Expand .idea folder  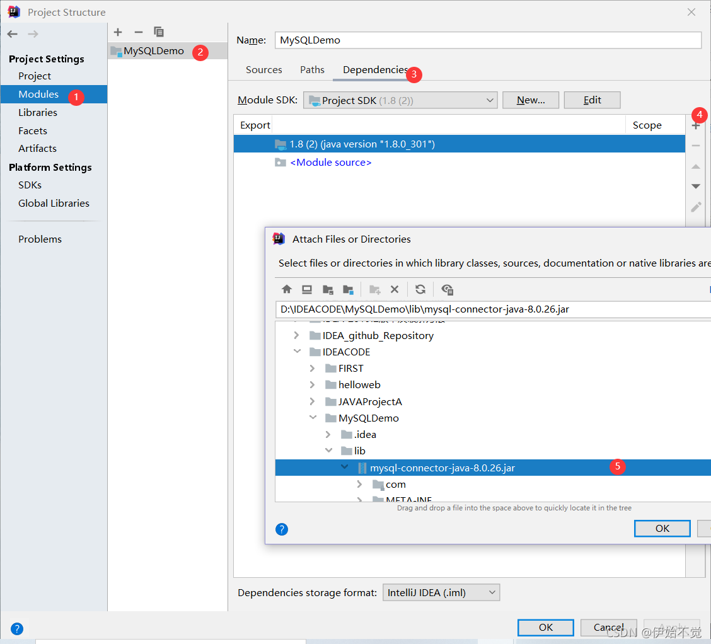click(328, 435)
